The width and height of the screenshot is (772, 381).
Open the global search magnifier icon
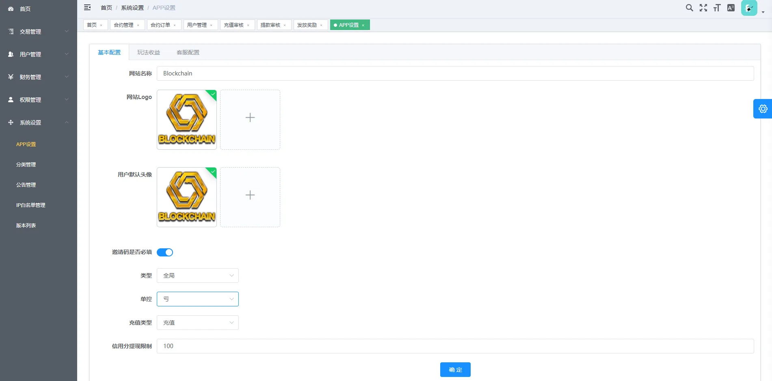pyautogui.click(x=689, y=8)
